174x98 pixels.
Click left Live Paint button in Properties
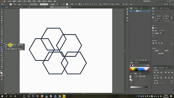click(157, 51)
